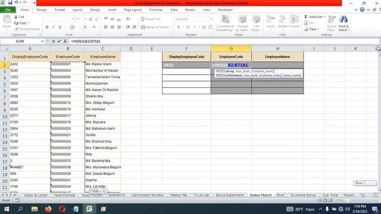
Task: Click the taskbar Search magnifier icon
Action: pos(20,209)
